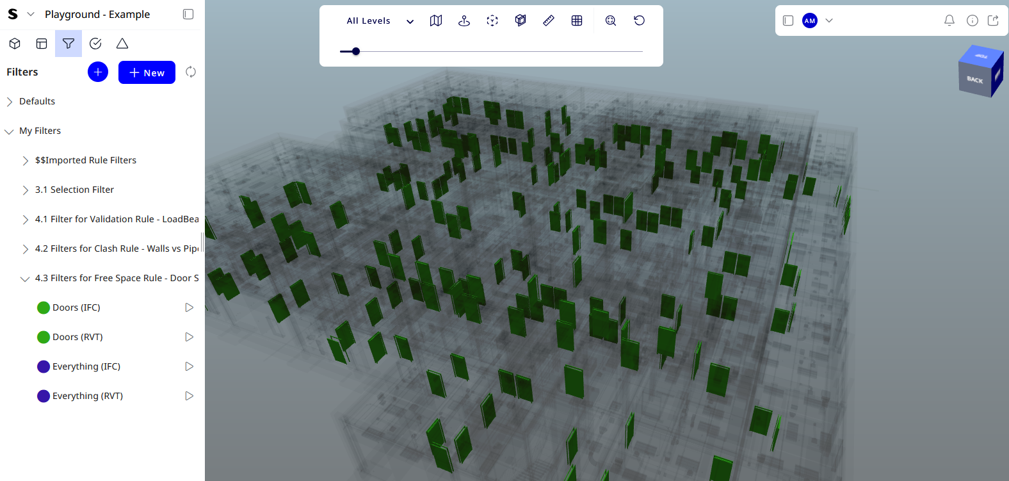Activate the location pin walk tool

click(x=464, y=20)
